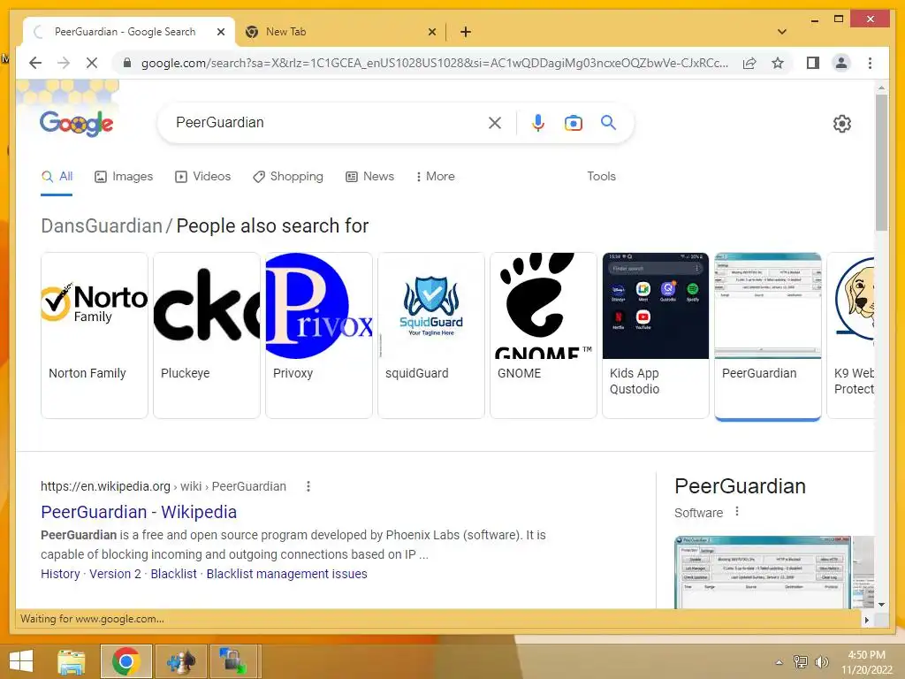The height and width of the screenshot is (679, 905).
Task: Select the All results tab
Action: [x=57, y=177]
